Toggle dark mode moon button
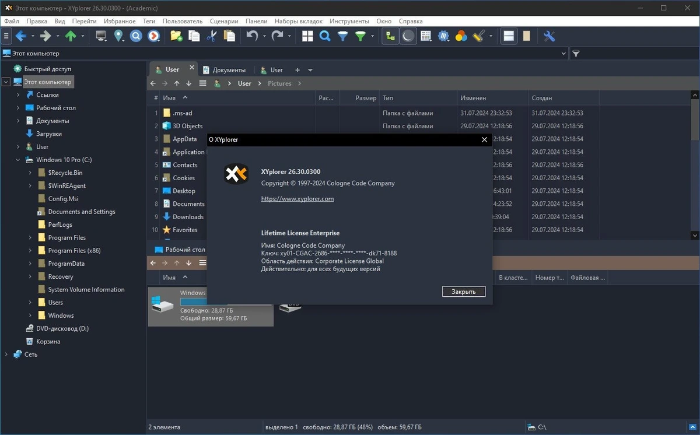Screen dimensions: 700x435 click(408, 36)
